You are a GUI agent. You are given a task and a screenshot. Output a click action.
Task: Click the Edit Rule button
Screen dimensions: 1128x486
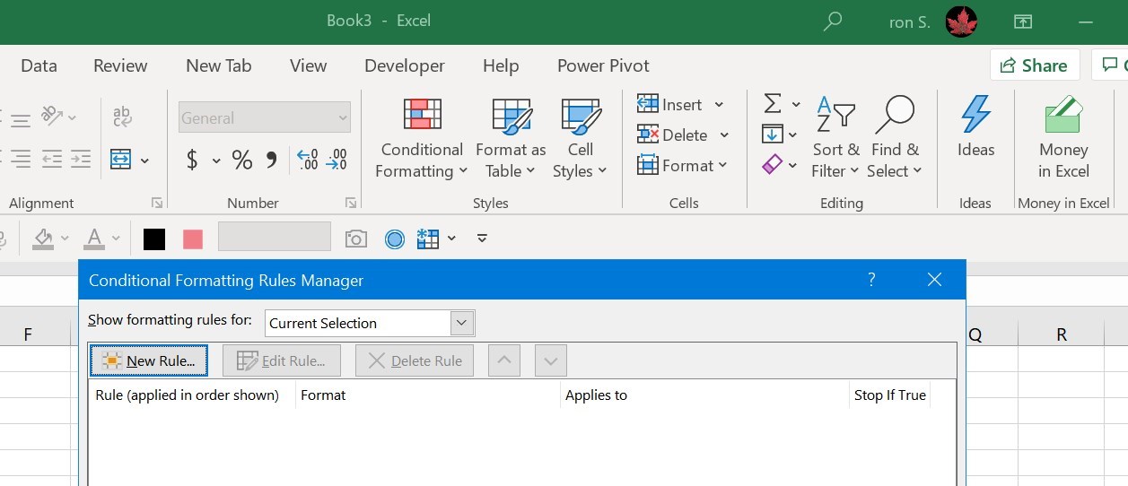[x=281, y=360]
